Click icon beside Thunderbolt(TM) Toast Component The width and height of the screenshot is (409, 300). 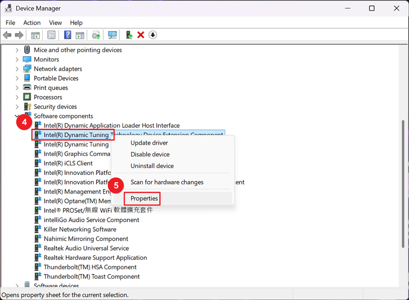click(x=38, y=276)
